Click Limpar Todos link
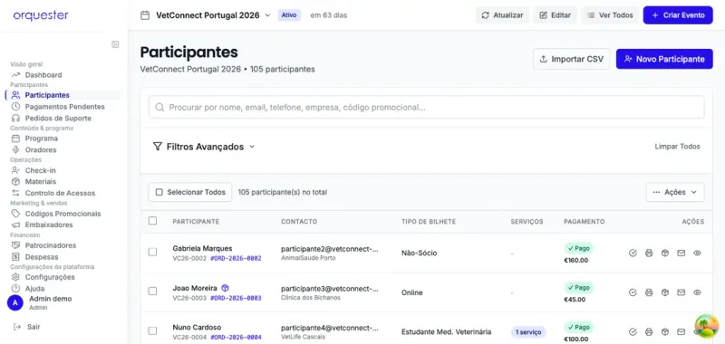This screenshot has width=725, height=344. click(677, 147)
